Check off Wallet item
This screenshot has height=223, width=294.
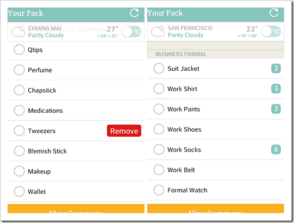click(19, 191)
